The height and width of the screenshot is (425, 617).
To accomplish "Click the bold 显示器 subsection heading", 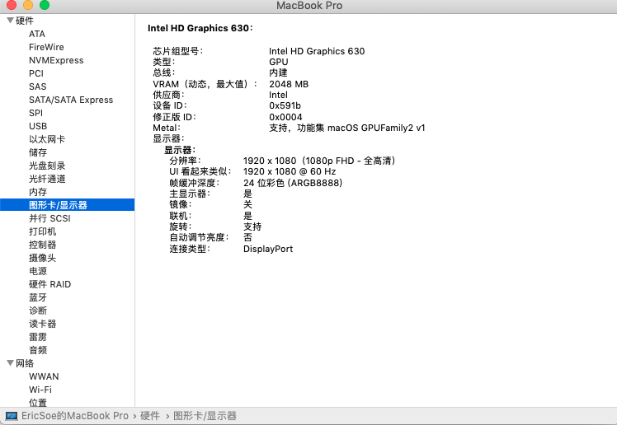I will point(180,150).
